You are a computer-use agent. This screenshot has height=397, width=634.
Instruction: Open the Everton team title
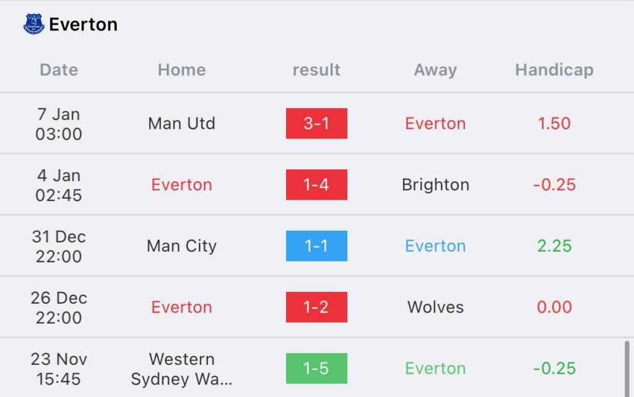point(83,25)
